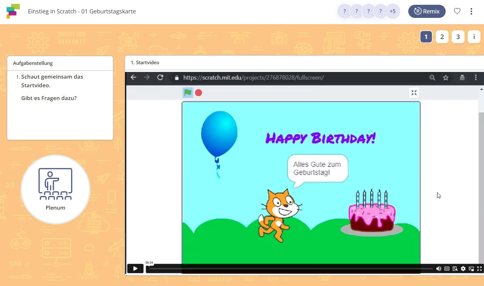
Task: Switch to page 3 tab
Action: [x=458, y=37]
